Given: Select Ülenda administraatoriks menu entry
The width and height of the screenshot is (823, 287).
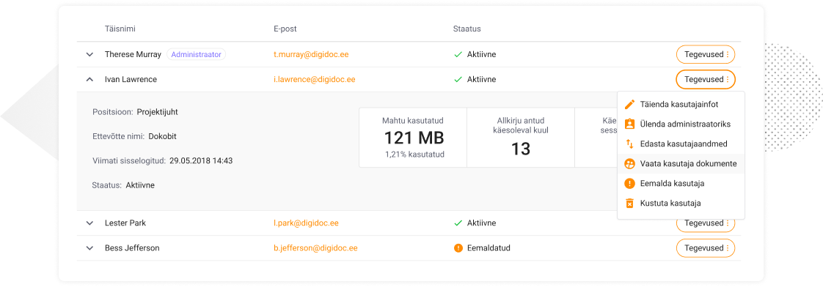Looking at the screenshot, I should 681,124.
